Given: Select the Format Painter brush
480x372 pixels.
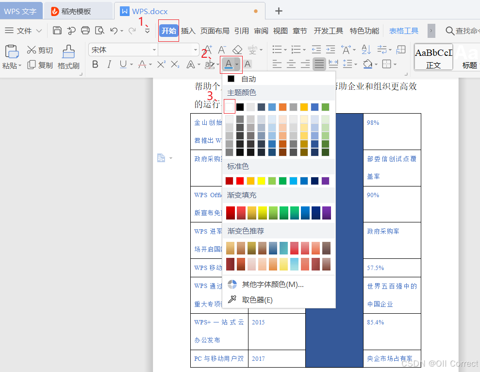Looking at the screenshot, I should (68, 57).
